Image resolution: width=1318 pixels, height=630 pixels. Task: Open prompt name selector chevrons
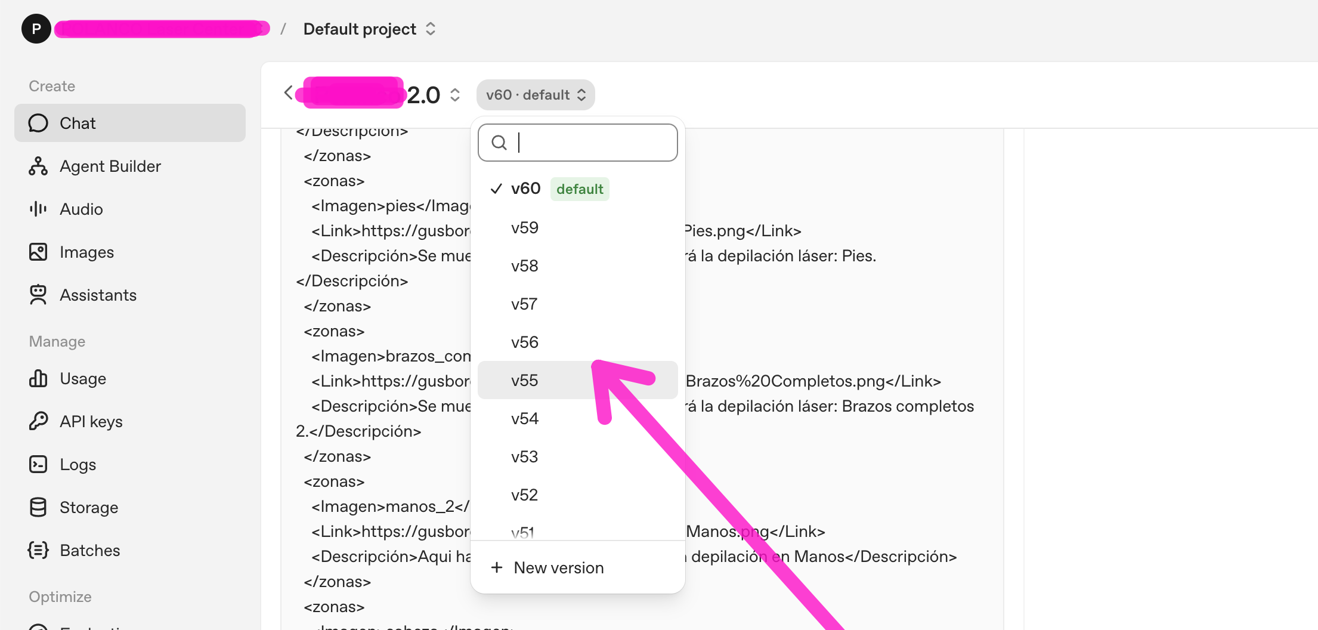coord(455,95)
